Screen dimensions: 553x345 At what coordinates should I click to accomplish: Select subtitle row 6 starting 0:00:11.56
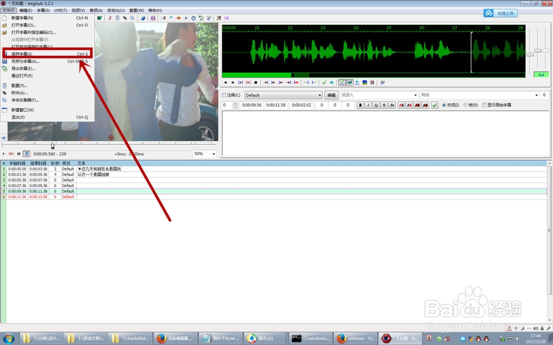pyautogui.click(x=274, y=197)
